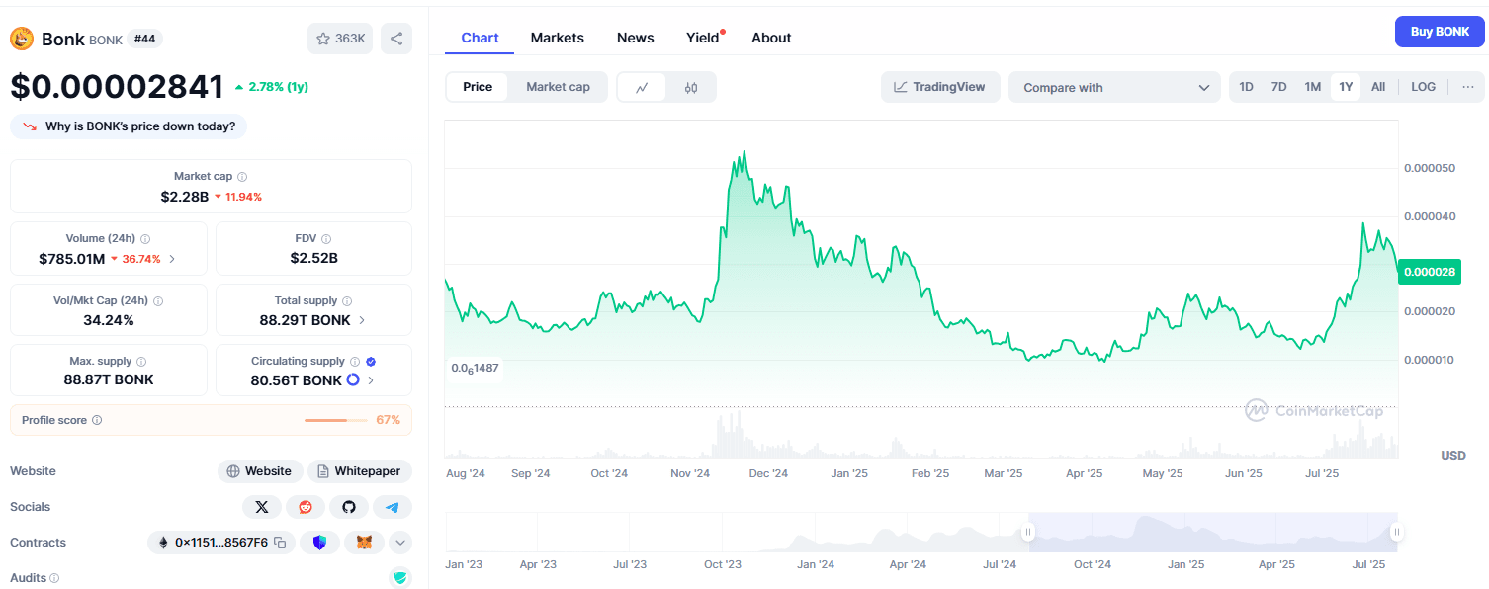Viewport: 1489px width, 589px height.
Task: Click the FDV info icon
Action: (x=326, y=238)
